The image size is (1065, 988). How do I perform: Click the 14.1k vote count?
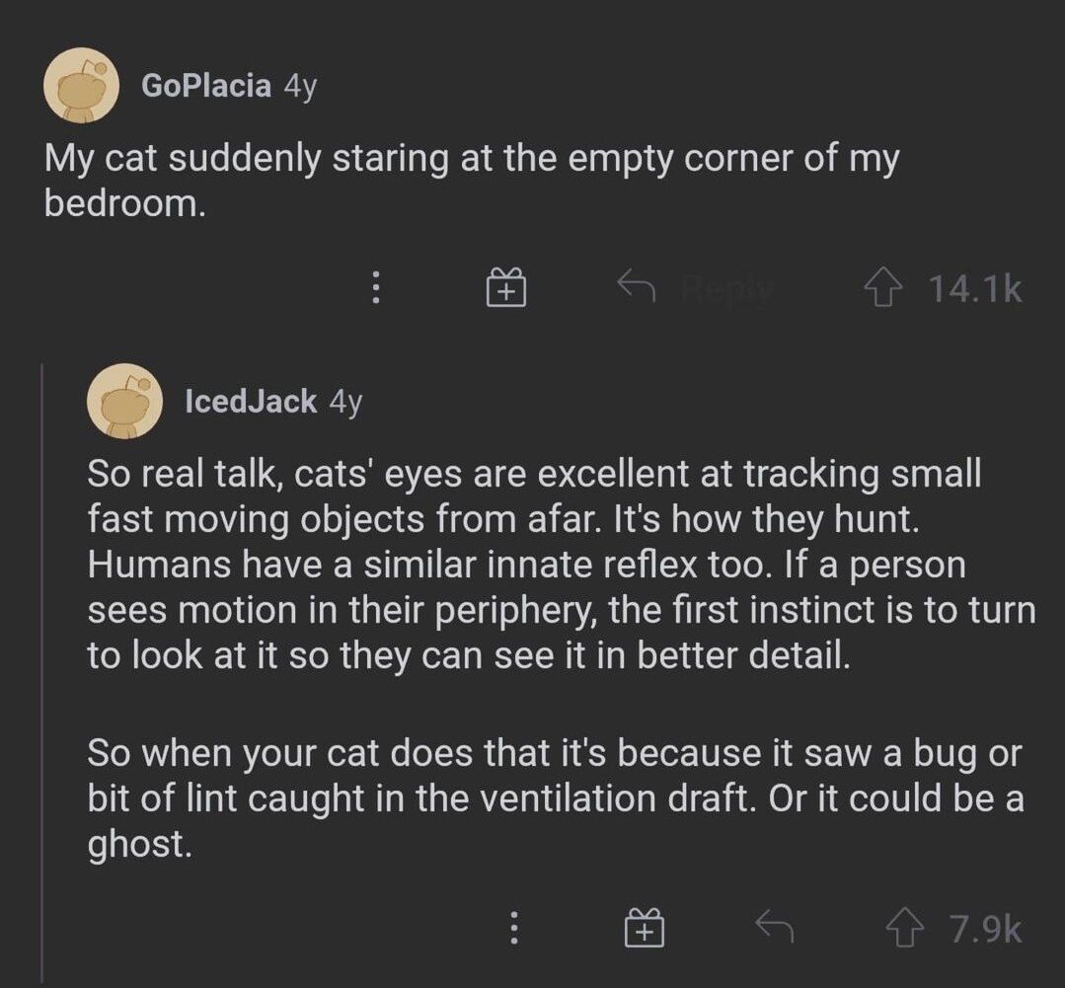point(975,288)
